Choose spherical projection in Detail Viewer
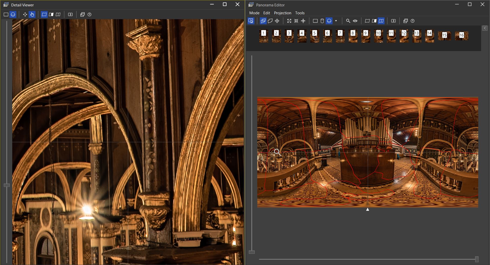Viewport: 490px width, 265px height. click(13, 15)
